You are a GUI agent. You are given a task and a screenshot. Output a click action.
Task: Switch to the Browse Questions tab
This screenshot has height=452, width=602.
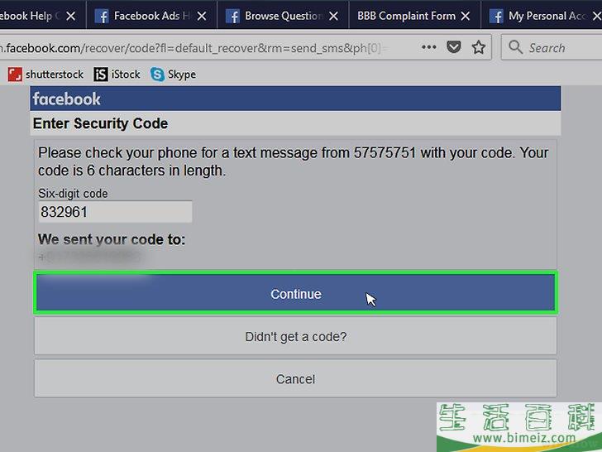[x=283, y=16]
